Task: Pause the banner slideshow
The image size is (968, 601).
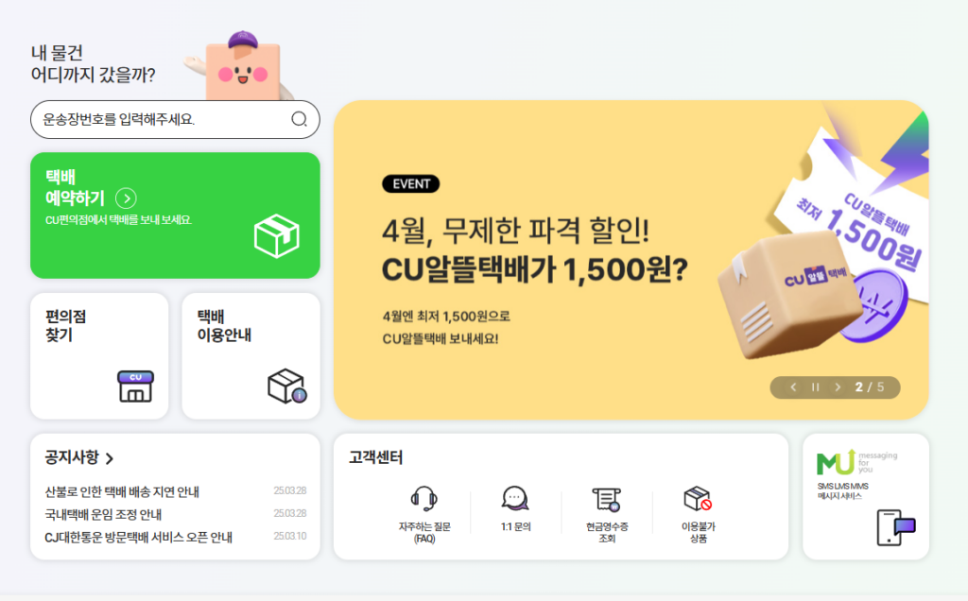Action: click(816, 387)
